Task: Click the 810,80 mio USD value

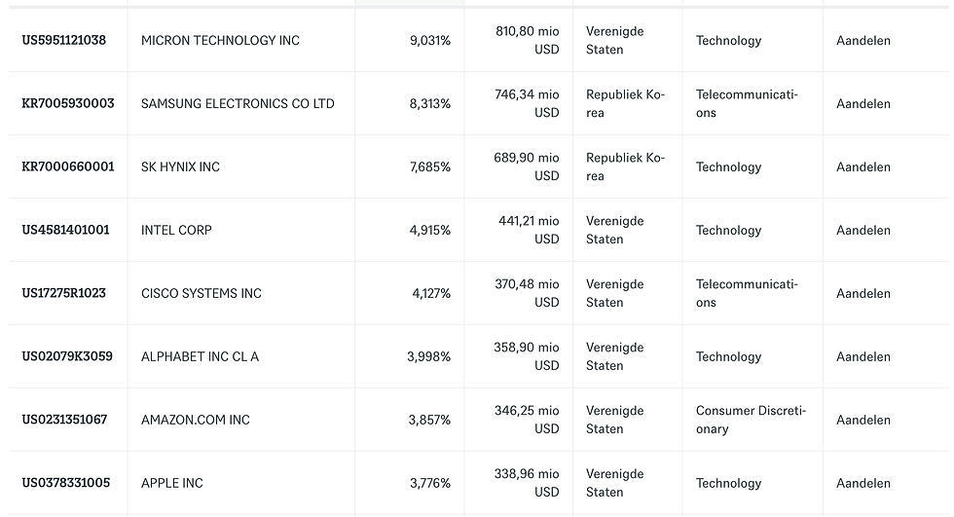Action: tap(527, 40)
